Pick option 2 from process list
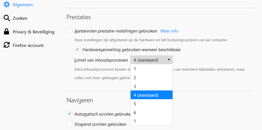Viewport: 262px width, 130px height. click(x=151, y=77)
